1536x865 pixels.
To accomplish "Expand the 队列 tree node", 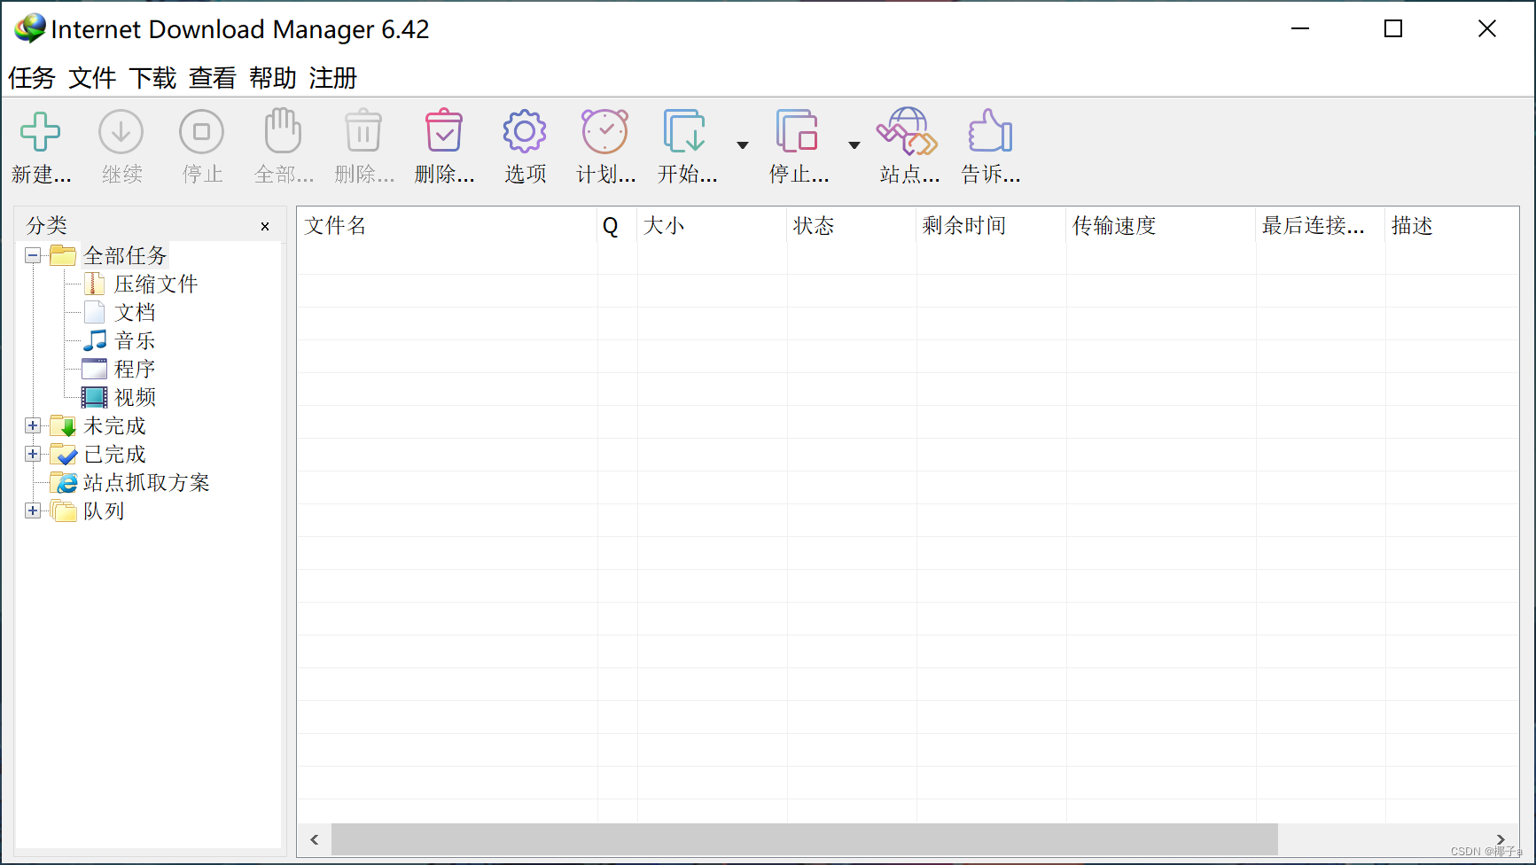I will (33, 511).
